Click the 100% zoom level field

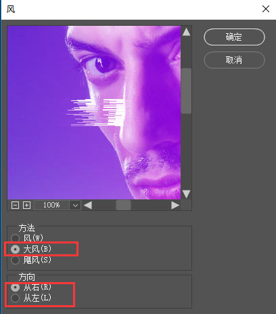point(51,205)
